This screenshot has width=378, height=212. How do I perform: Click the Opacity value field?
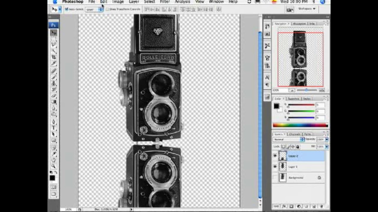click(x=320, y=139)
